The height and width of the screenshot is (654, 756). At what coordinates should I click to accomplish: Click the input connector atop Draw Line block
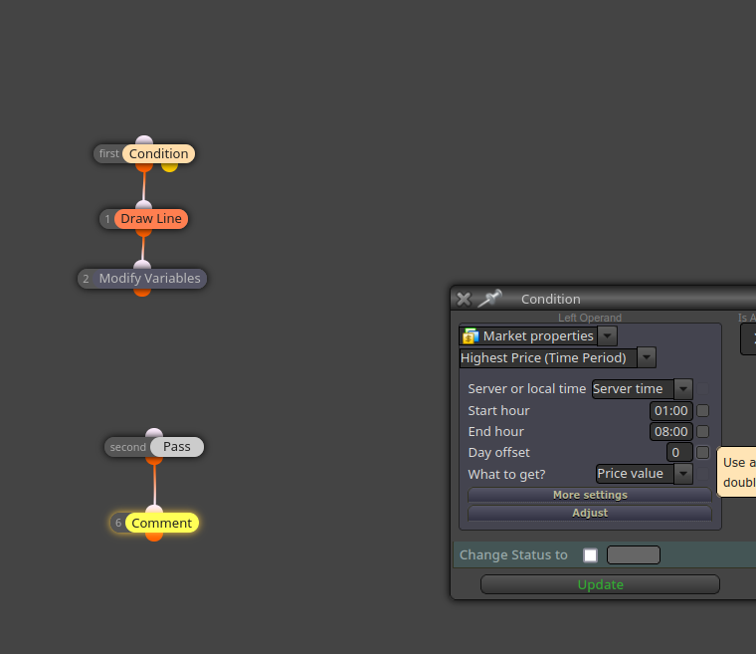(143, 205)
